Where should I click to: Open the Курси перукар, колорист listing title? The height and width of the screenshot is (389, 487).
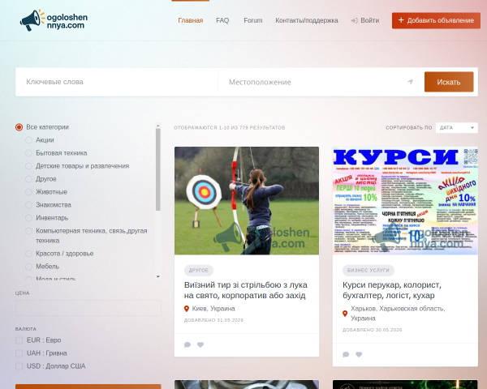[392, 290]
